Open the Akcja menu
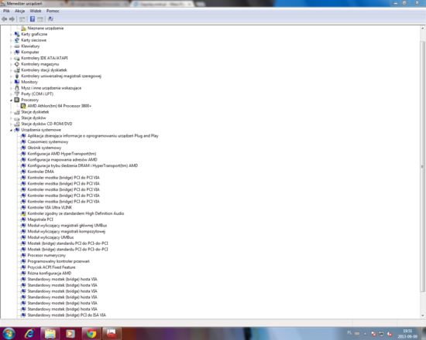The height and width of the screenshot is (340, 426). click(x=20, y=11)
